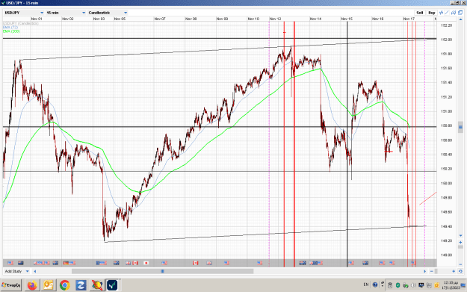Click scroll-left arrow of time scrollbar

(x=35, y=271)
